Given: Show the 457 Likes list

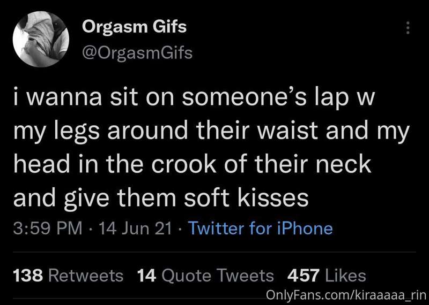Looking at the screenshot, I should (x=327, y=275).
